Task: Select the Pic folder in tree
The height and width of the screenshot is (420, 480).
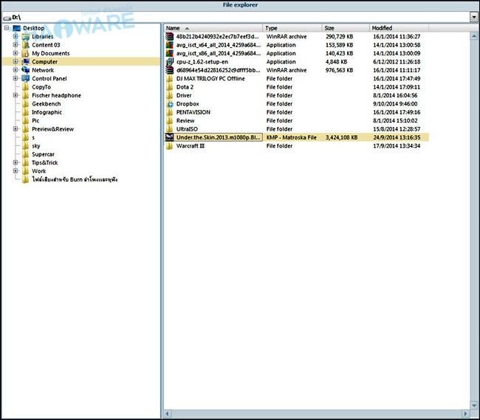Action: coord(35,120)
